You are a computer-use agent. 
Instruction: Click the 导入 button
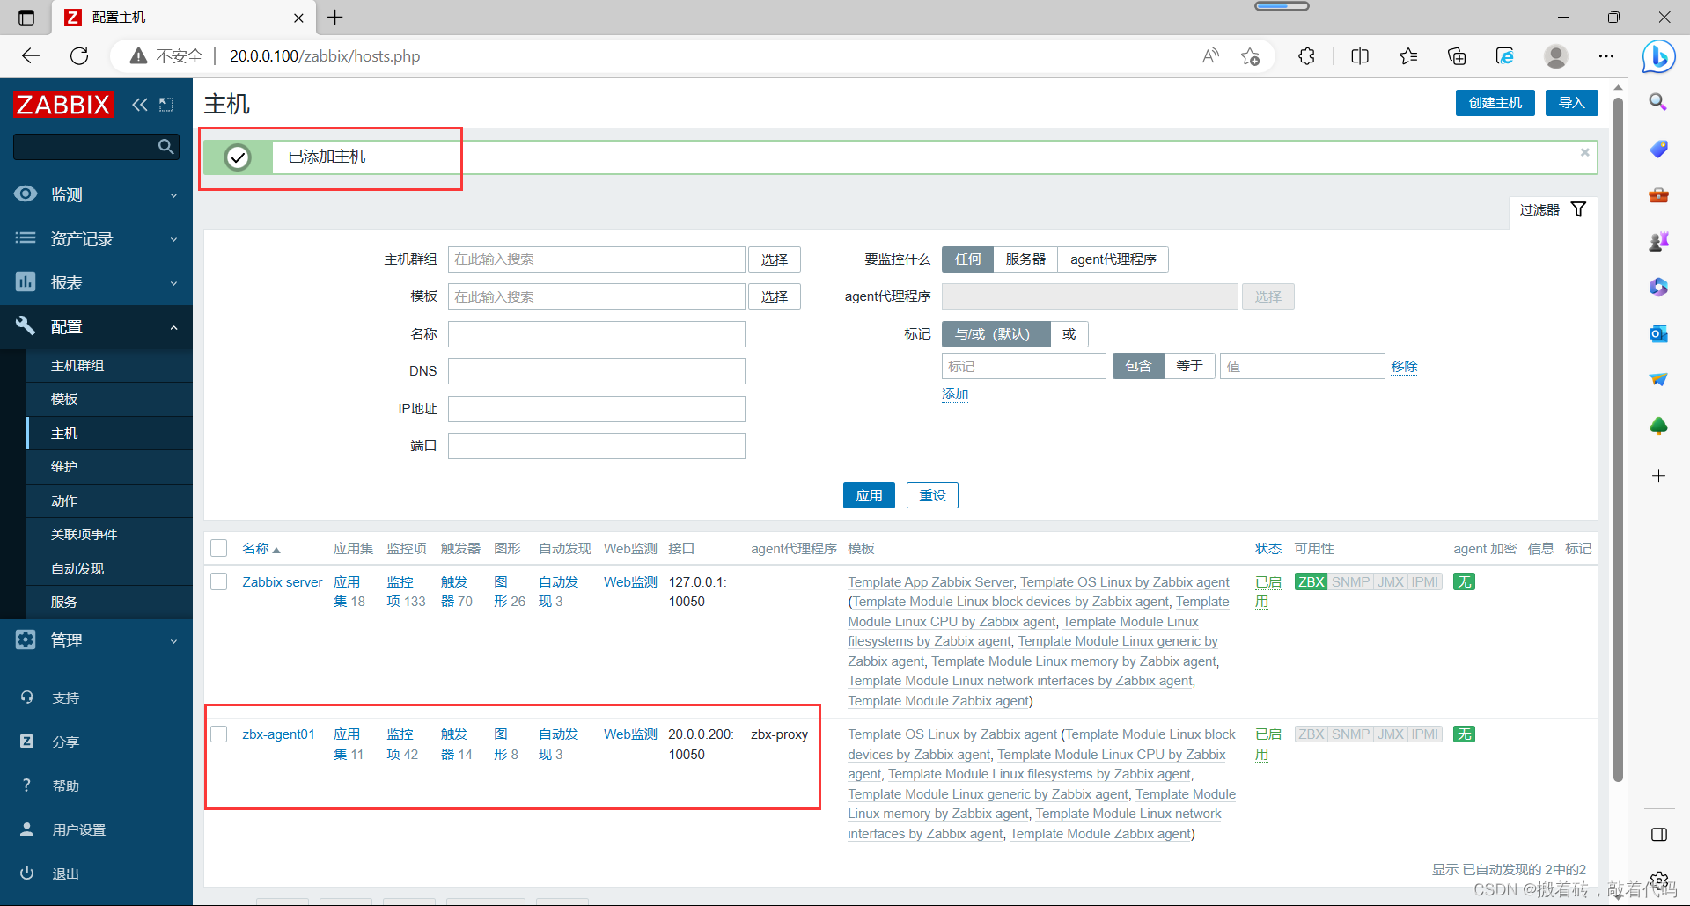pyautogui.click(x=1571, y=103)
